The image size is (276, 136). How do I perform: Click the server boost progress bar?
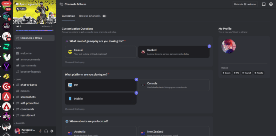pos(34,30)
